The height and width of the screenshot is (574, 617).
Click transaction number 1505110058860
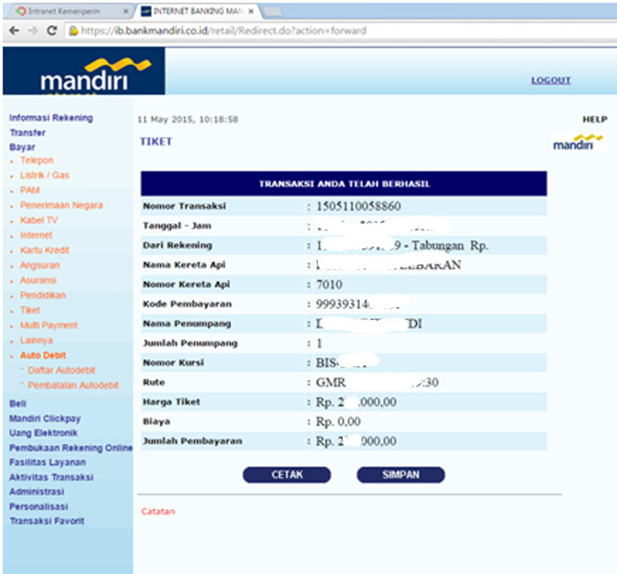pos(358,206)
